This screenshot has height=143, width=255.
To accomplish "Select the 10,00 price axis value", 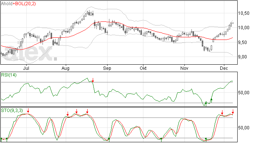I will point(244,28).
